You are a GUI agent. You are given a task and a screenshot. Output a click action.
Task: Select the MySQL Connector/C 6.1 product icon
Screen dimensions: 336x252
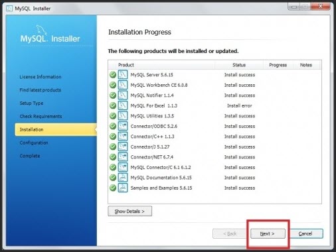[x=123, y=167]
